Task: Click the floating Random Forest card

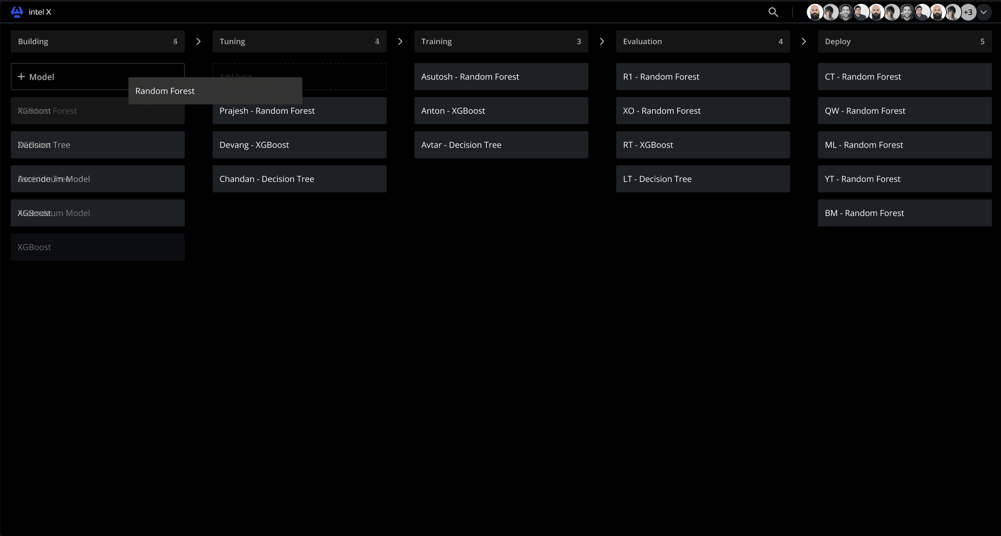Action: point(215,91)
